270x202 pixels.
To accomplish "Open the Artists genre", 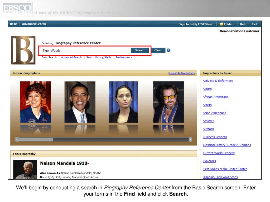I will [207, 105].
